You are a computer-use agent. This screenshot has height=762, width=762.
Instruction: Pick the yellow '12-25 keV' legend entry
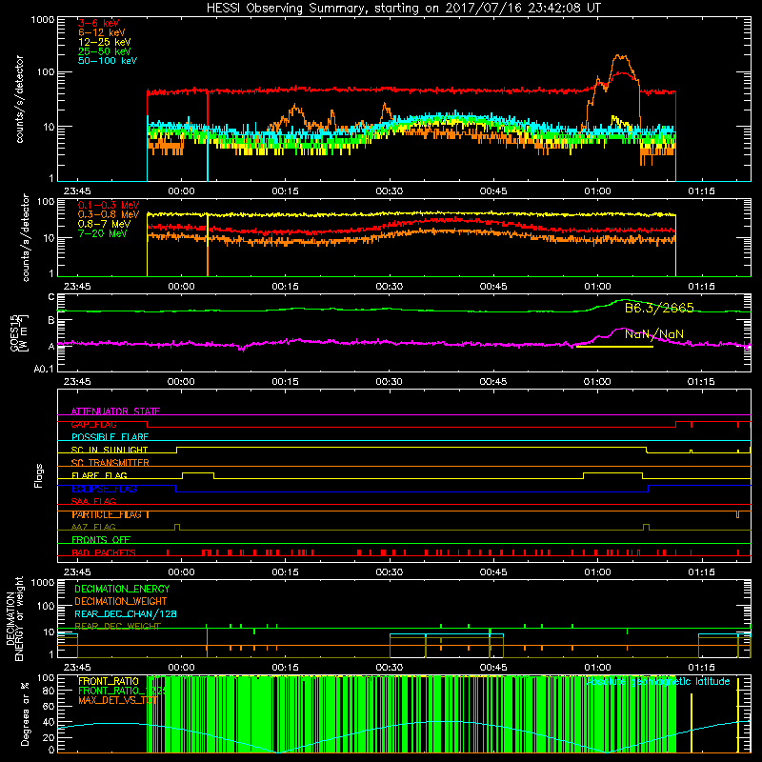click(105, 42)
